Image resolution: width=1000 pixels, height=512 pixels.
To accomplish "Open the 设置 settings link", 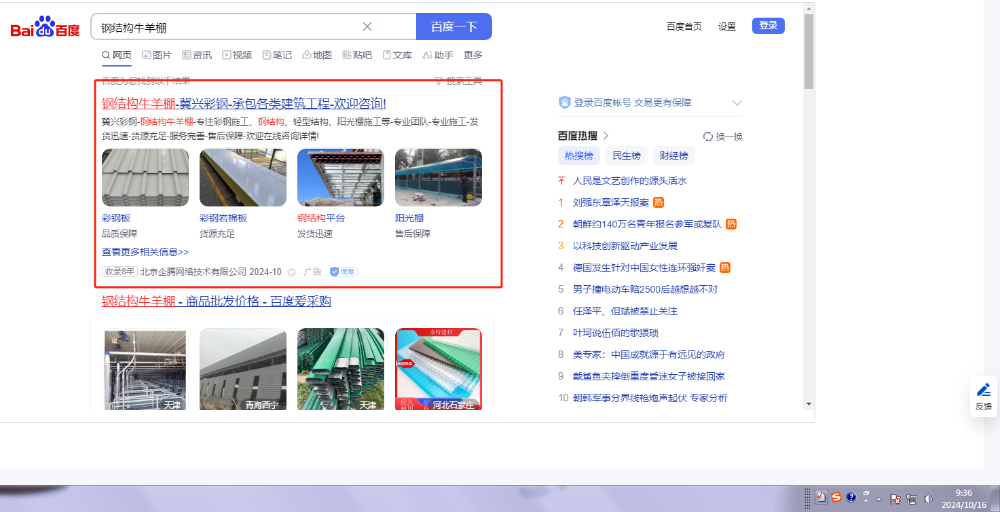I will point(727,26).
